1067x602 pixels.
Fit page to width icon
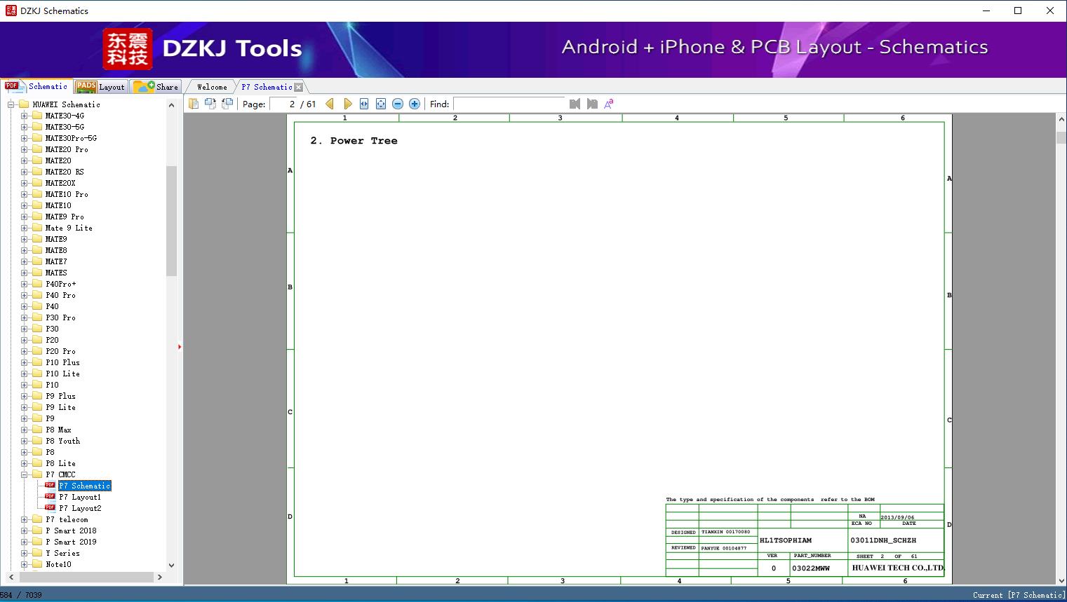coord(364,104)
